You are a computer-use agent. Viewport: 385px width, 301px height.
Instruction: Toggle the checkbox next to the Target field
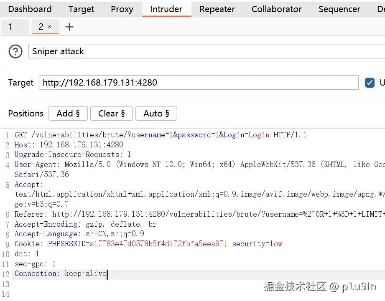click(370, 83)
